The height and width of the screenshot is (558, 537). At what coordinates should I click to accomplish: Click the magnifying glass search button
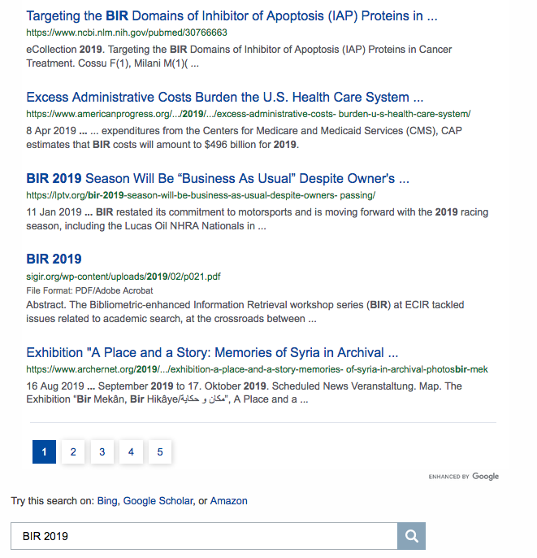(x=411, y=536)
